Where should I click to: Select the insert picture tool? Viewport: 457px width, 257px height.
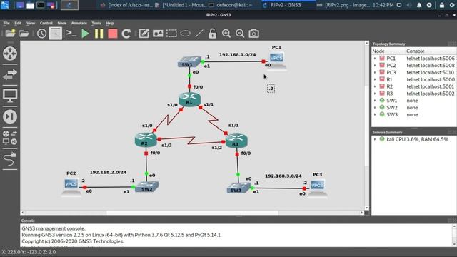click(x=158, y=34)
